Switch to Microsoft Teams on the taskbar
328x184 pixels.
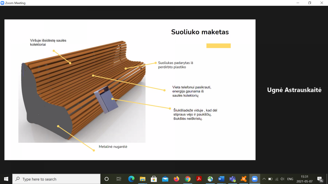tap(232, 179)
